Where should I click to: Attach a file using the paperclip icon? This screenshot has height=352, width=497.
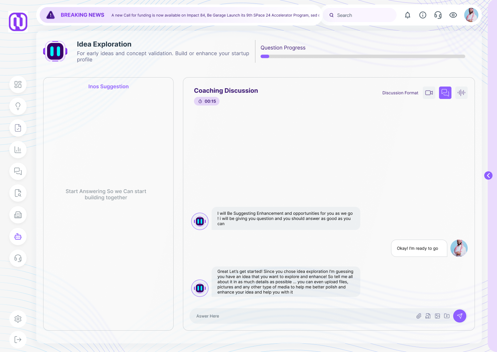419,316
